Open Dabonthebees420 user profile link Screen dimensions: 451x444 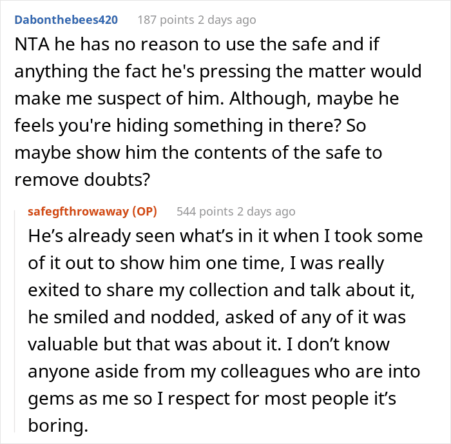tap(66, 20)
